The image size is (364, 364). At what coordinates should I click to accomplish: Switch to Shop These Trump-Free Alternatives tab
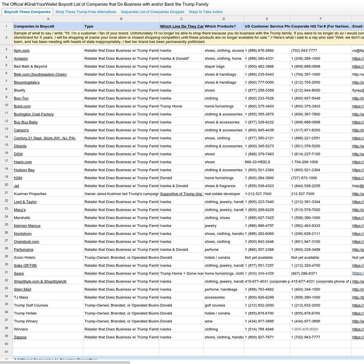86,12
